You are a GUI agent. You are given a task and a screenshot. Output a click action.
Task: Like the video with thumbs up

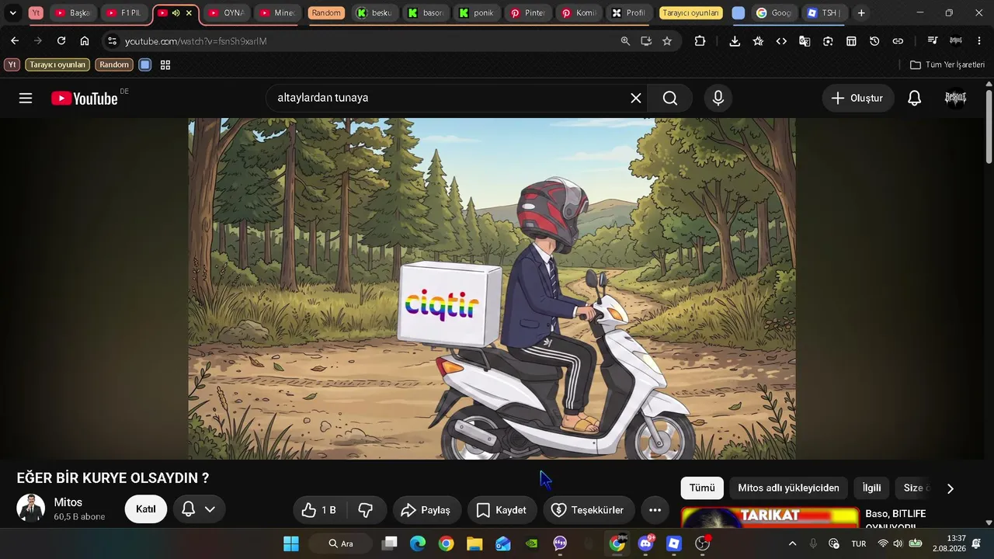[x=319, y=510]
